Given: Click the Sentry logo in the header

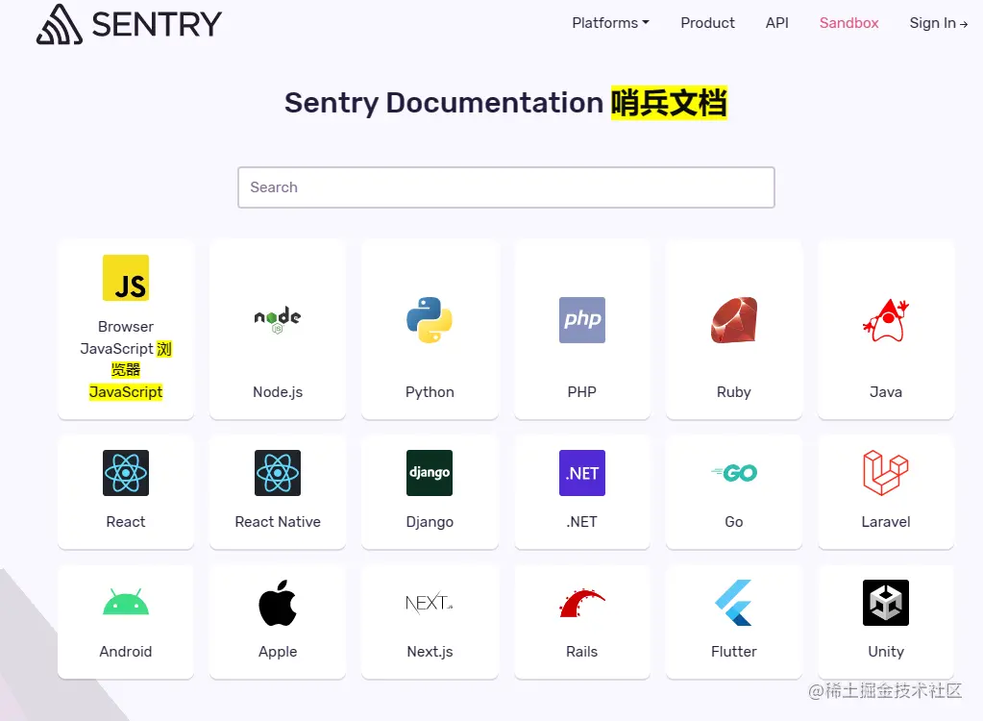Looking at the screenshot, I should pyautogui.click(x=128, y=24).
